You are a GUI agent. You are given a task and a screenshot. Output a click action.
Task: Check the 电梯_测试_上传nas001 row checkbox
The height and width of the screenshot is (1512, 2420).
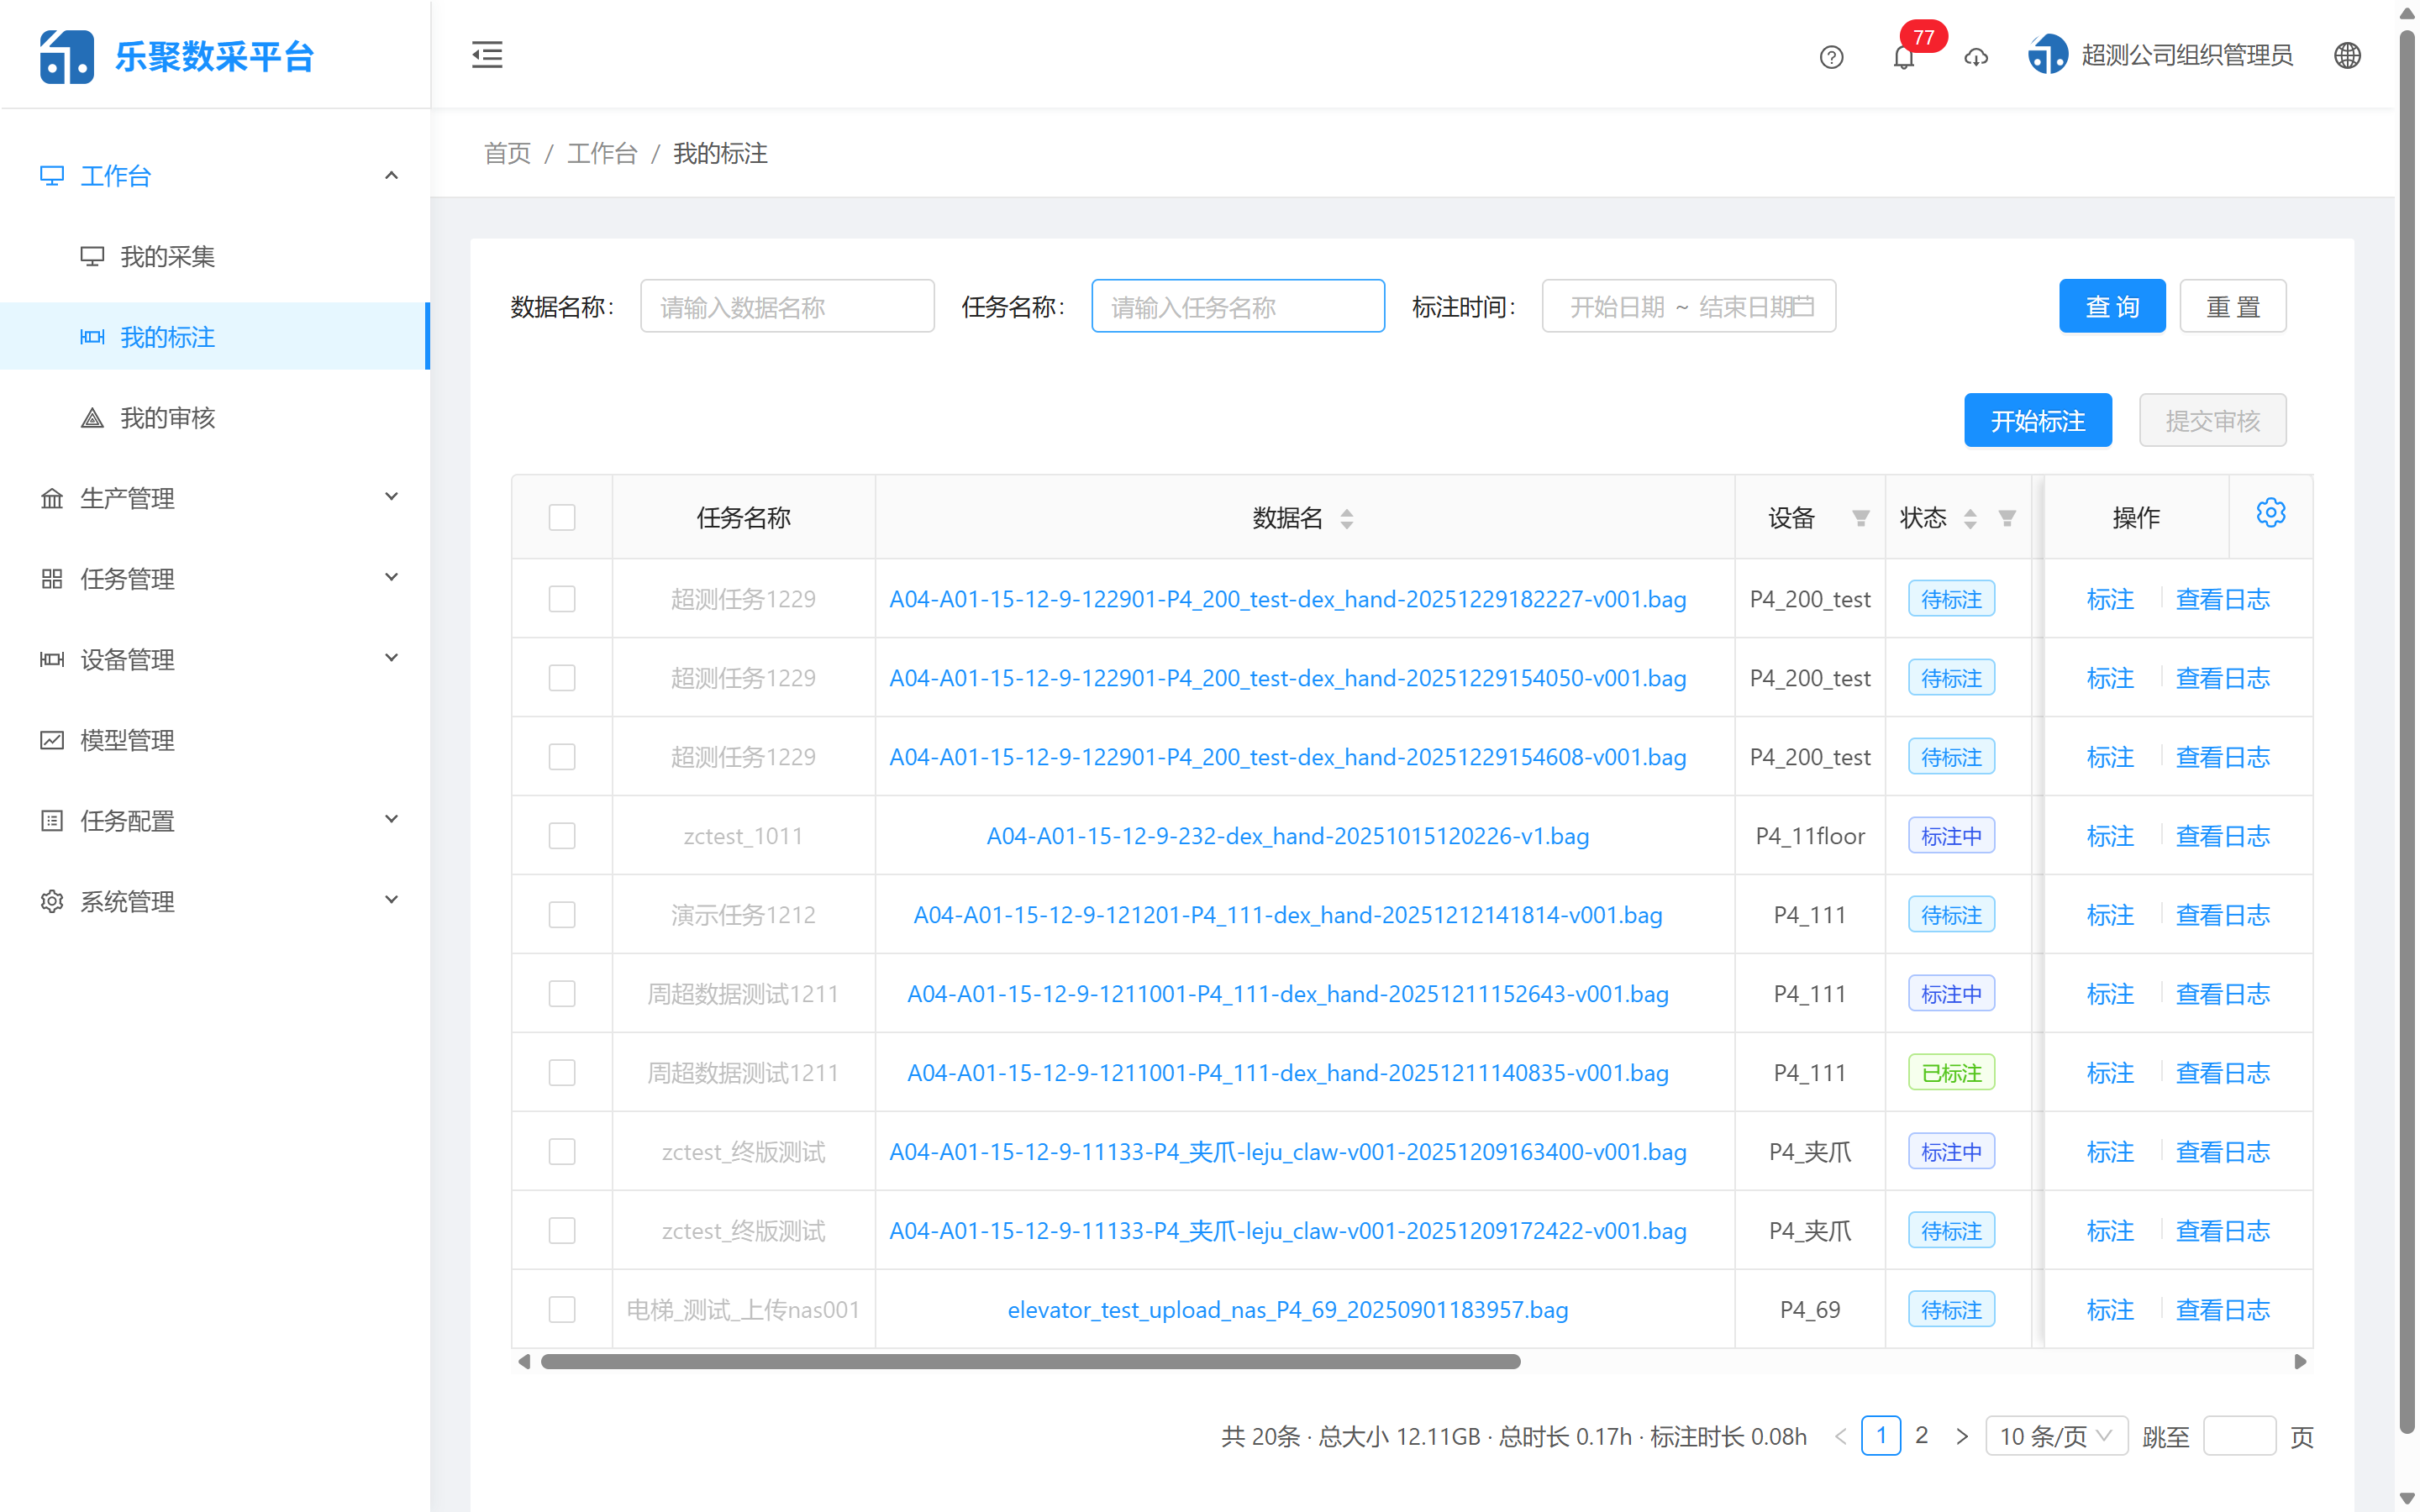[562, 1308]
